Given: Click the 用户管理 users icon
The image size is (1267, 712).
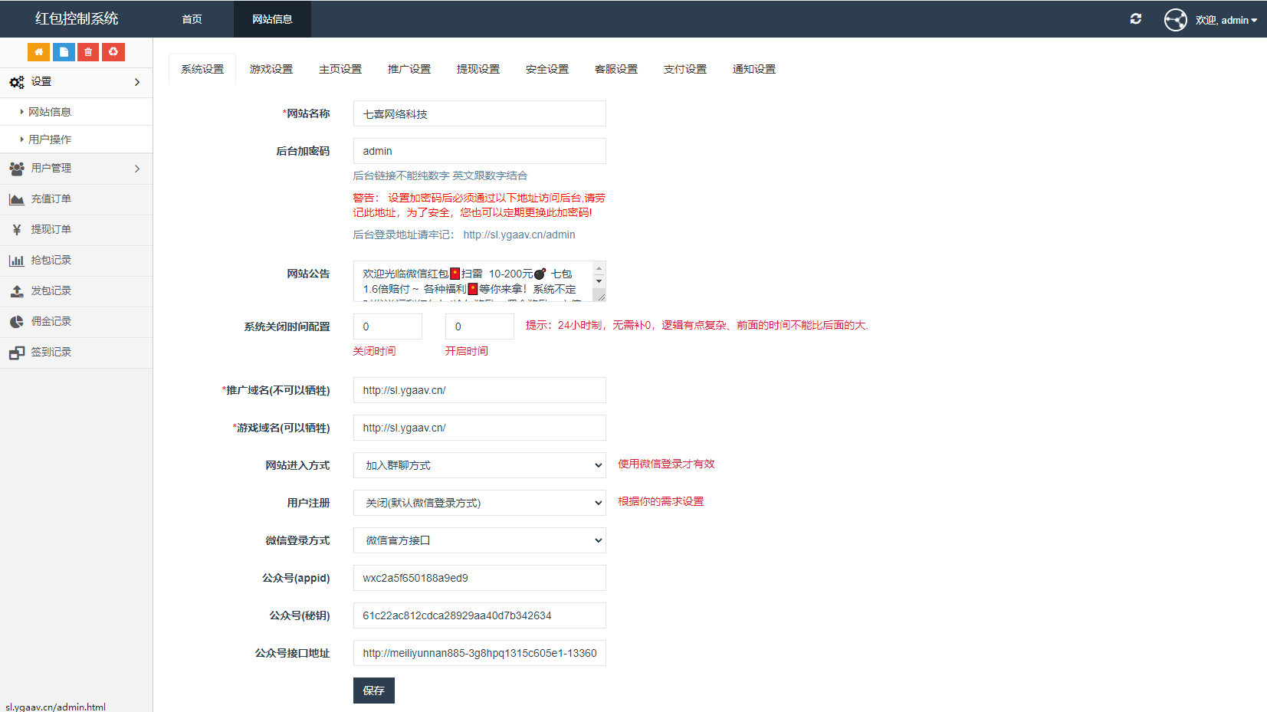Looking at the screenshot, I should pyautogui.click(x=16, y=169).
